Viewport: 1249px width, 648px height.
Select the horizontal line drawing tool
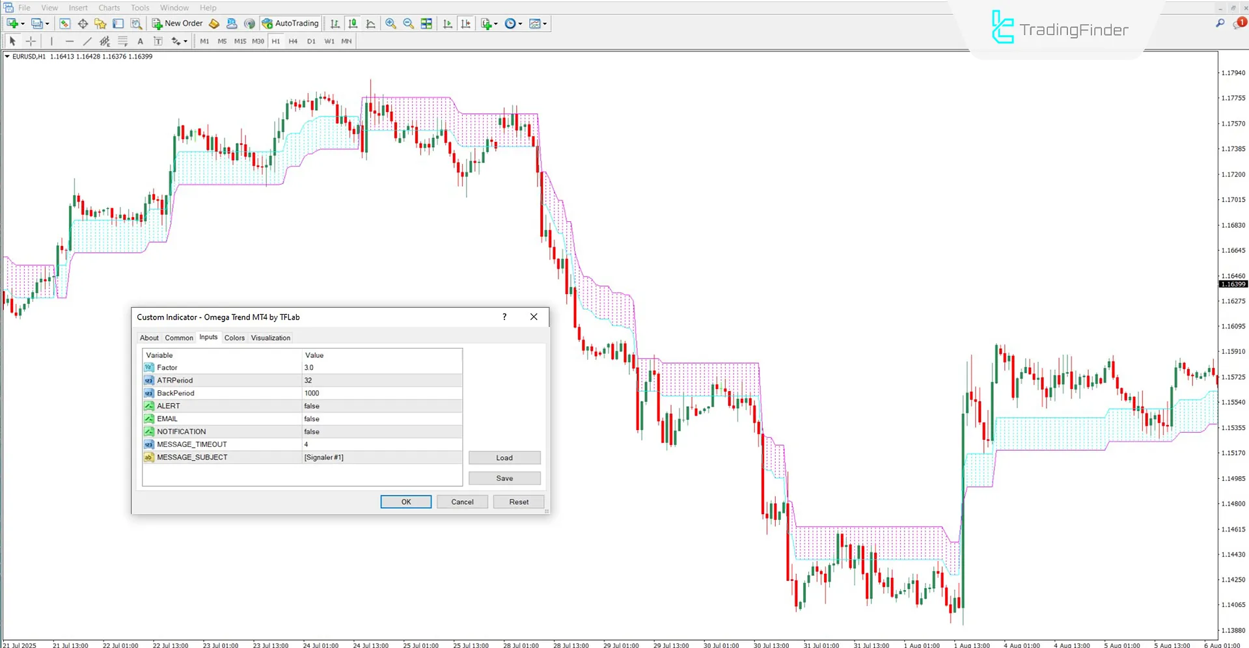click(x=69, y=40)
